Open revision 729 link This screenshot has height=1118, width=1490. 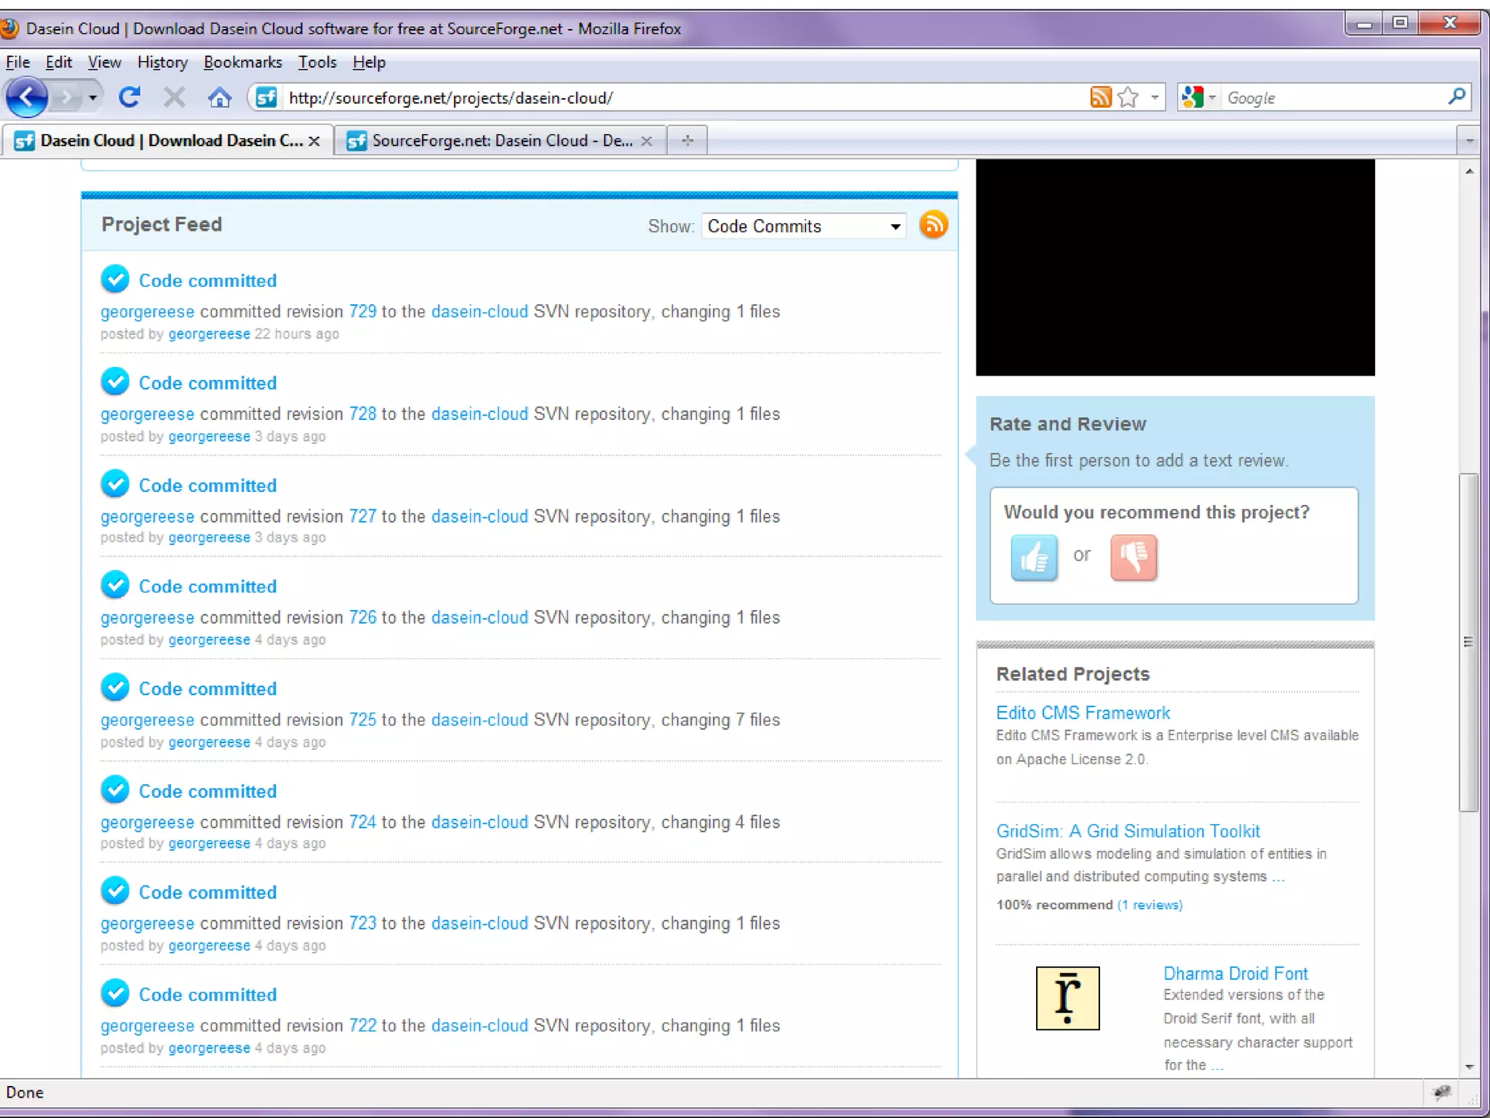coord(362,312)
